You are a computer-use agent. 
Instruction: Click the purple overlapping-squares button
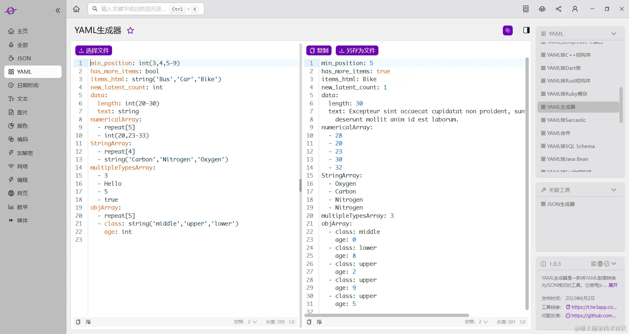(x=508, y=30)
